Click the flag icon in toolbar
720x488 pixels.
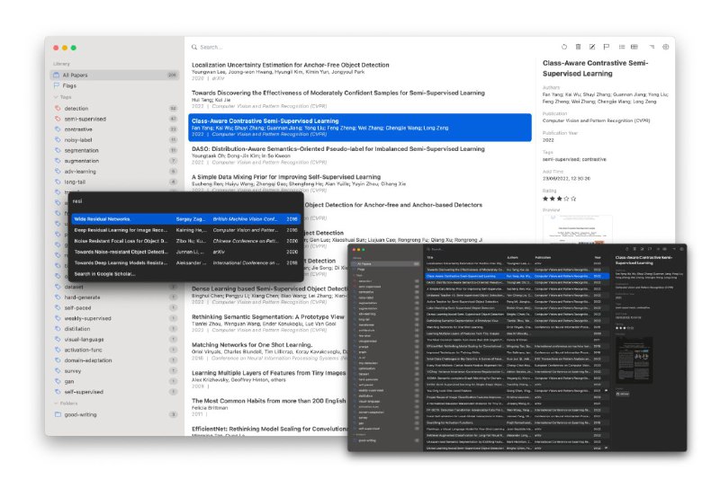click(x=606, y=47)
